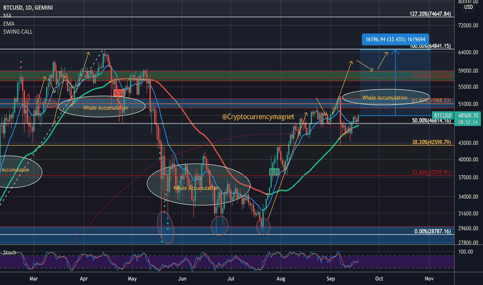The height and width of the screenshot is (285, 483).
Task: Select the EMA indicator label
Action: [9, 24]
